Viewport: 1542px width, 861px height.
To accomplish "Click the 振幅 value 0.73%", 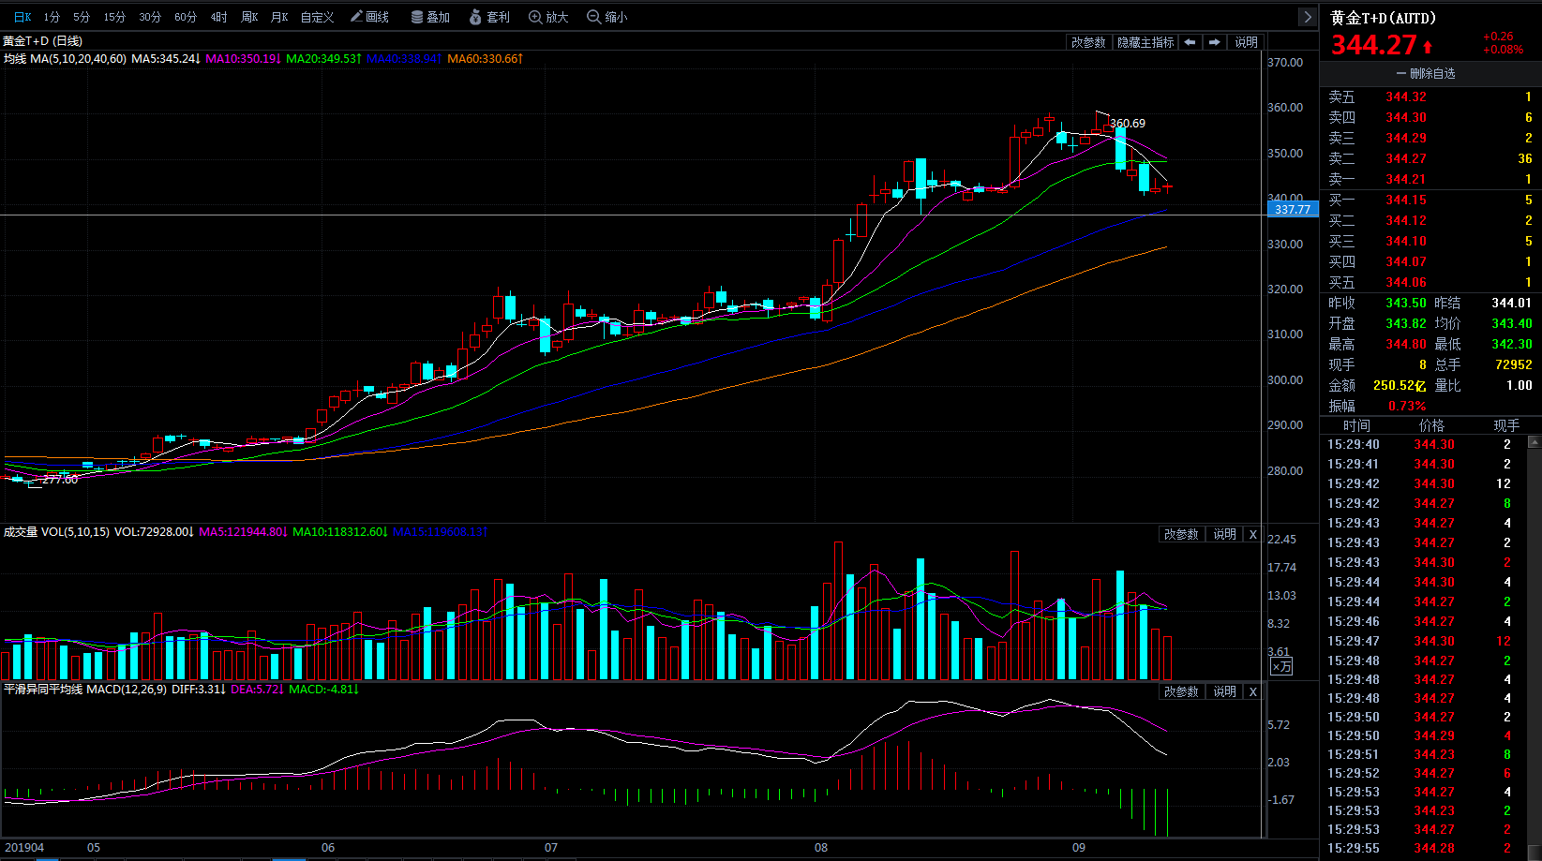I will tap(1407, 406).
